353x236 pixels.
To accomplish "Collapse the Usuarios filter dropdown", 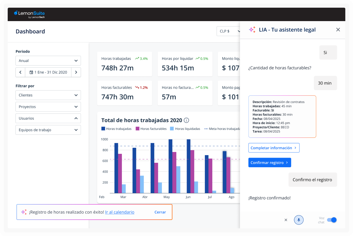I will click(x=48, y=118).
